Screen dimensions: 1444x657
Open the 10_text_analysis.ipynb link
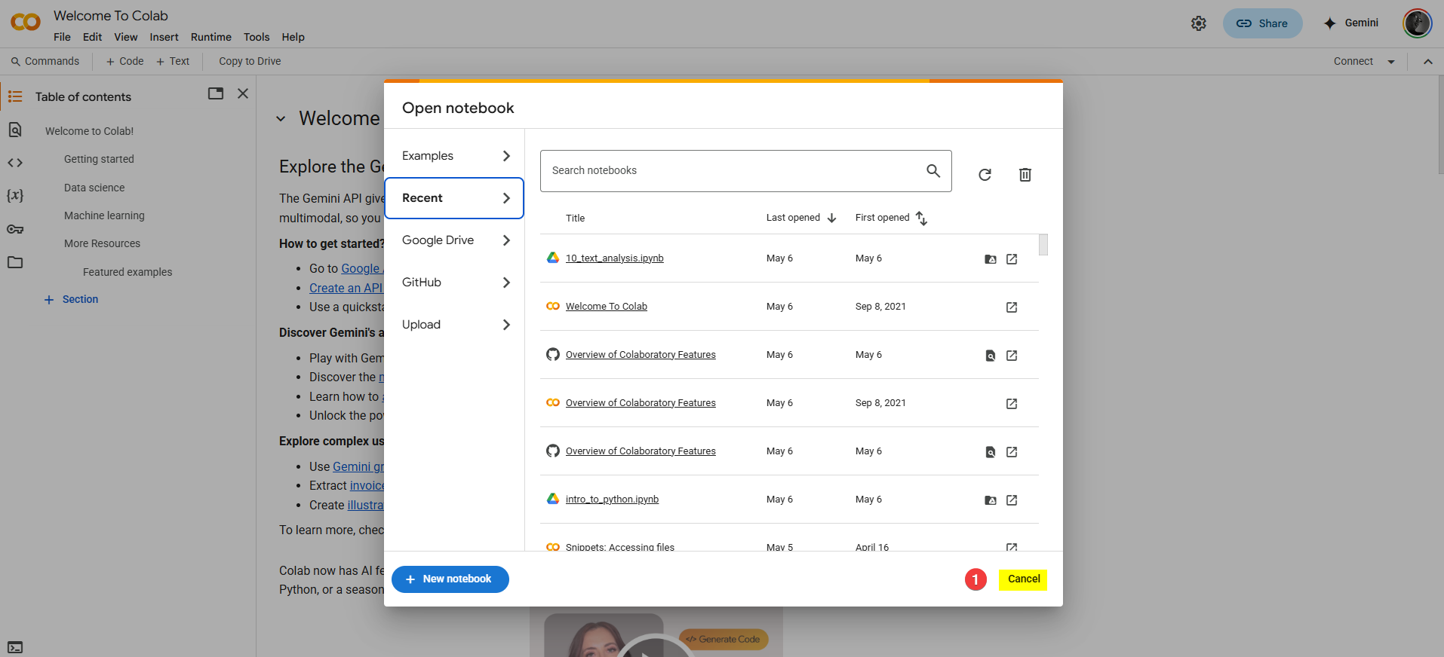coord(615,258)
